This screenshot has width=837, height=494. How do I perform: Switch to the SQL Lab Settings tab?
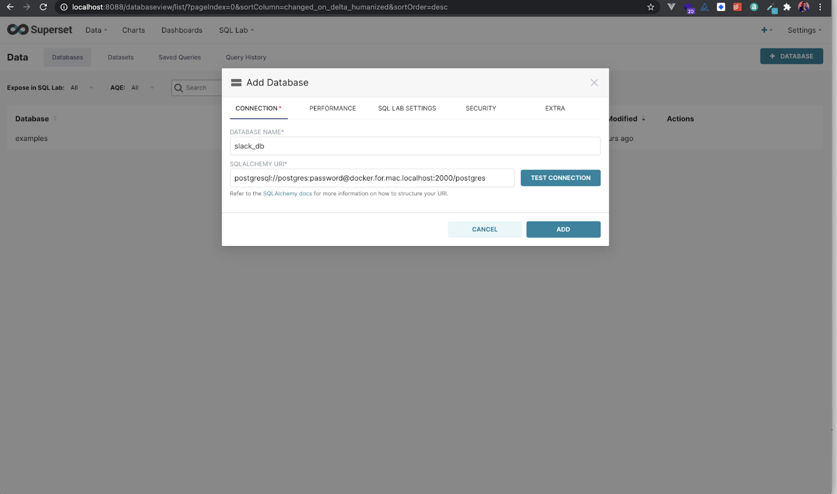407,108
